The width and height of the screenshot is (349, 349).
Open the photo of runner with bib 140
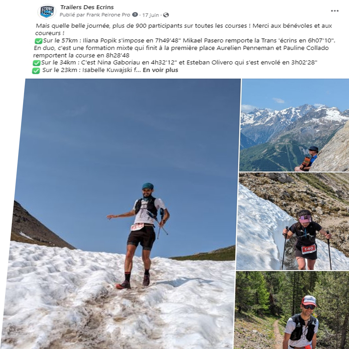(x=293, y=221)
